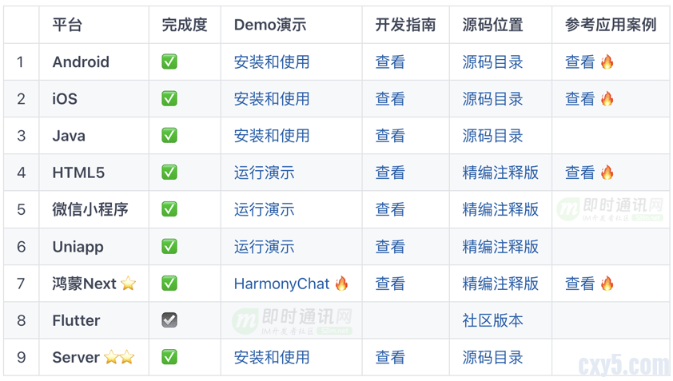Click the star icon next to 鸿蒙Next
Viewport: 673px width, 381px height.
[128, 284]
